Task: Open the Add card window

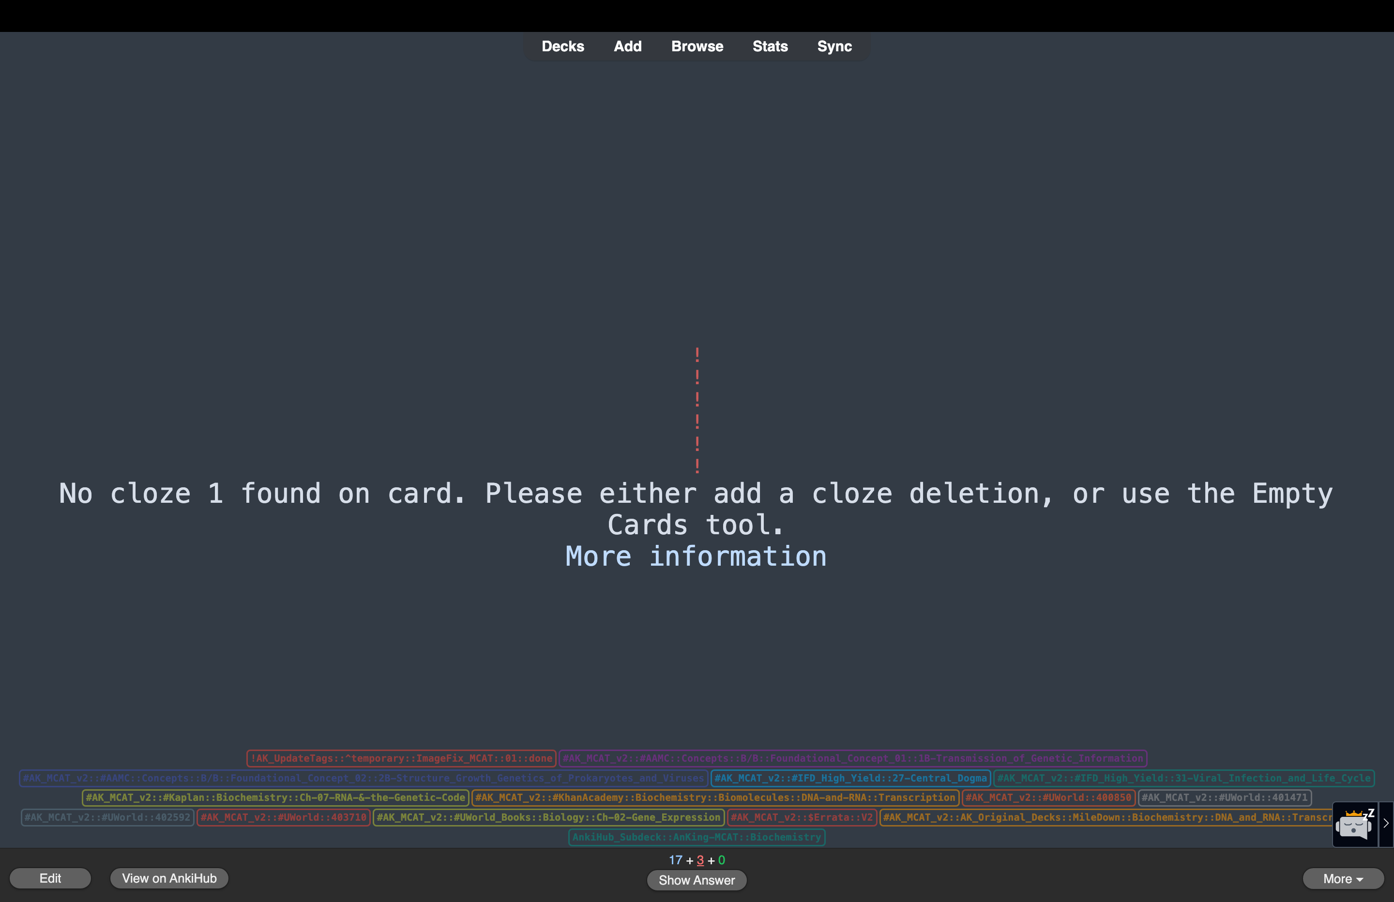Action: [627, 46]
